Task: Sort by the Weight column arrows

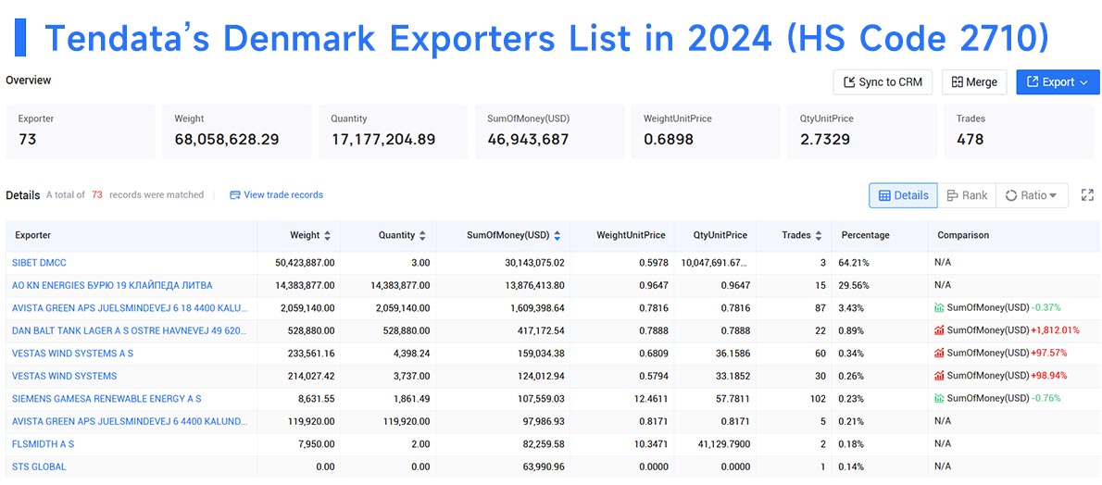Action: (327, 235)
